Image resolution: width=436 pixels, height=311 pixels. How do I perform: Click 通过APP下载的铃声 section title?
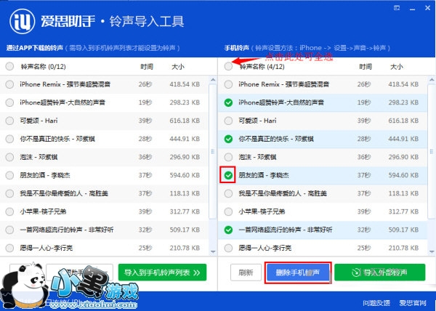point(35,48)
